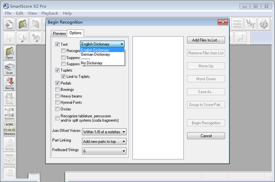Enable the Heavy beams checkbox
The height and width of the screenshot is (182, 275).
pyautogui.click(x=57, y=96)
